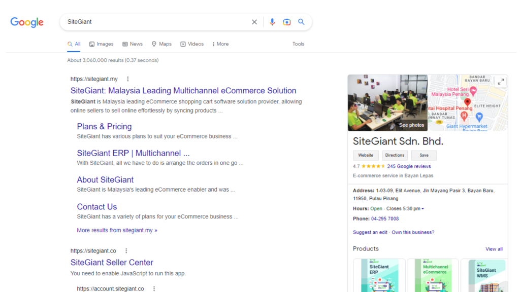Switch to the News tab
Screen dimensions: 520x292
(133, 44)
